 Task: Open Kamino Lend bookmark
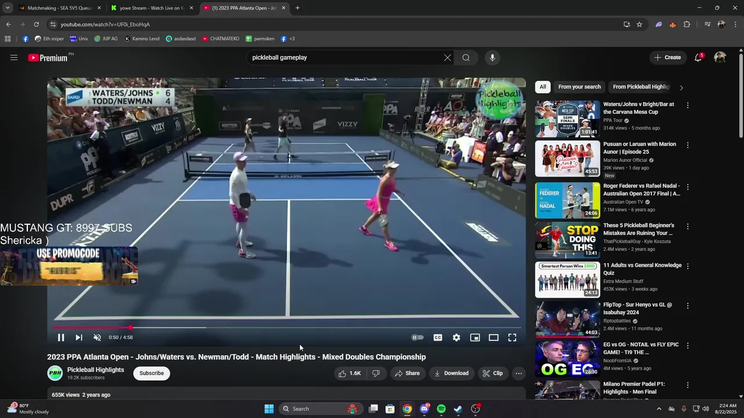point(142,39)
